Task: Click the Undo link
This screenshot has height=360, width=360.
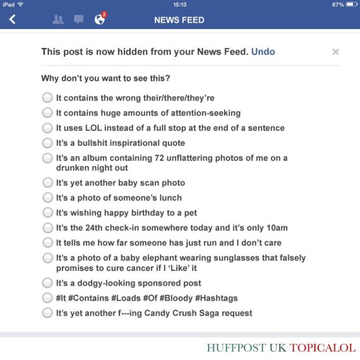Action: coord(263,52)
